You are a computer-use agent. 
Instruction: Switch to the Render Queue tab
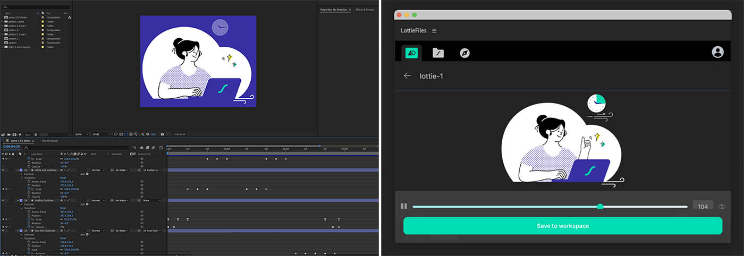click(50, 141)
